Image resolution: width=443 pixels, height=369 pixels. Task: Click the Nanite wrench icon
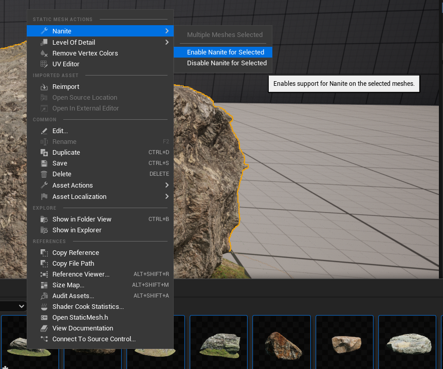click(44, 31)
